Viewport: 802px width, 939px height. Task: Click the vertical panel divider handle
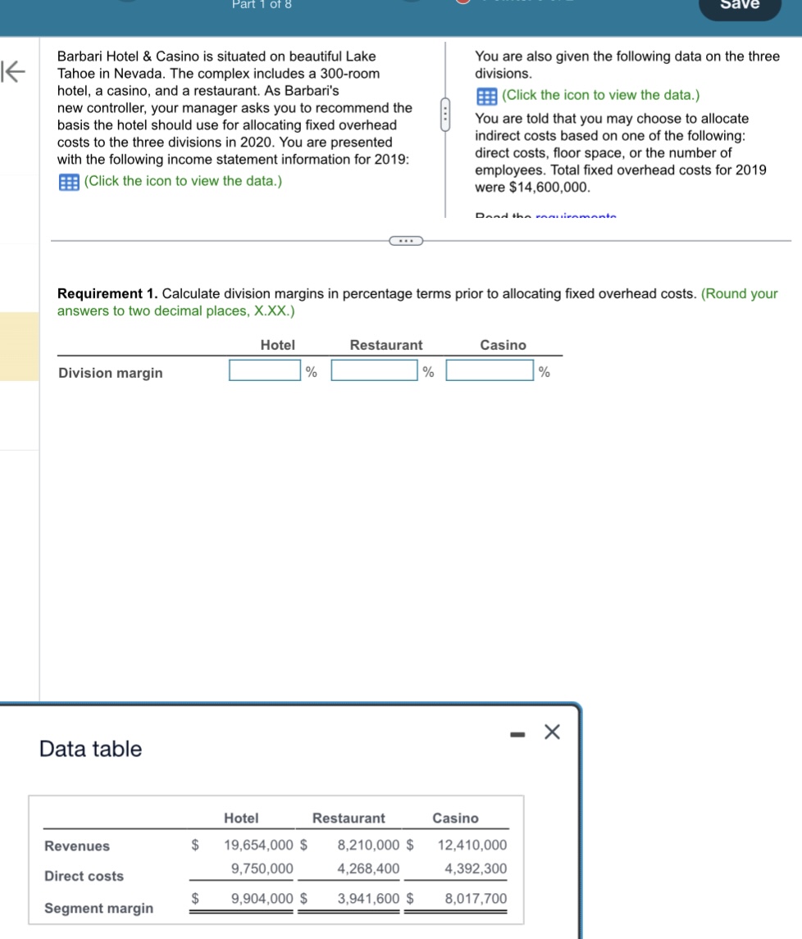(445, 115)
